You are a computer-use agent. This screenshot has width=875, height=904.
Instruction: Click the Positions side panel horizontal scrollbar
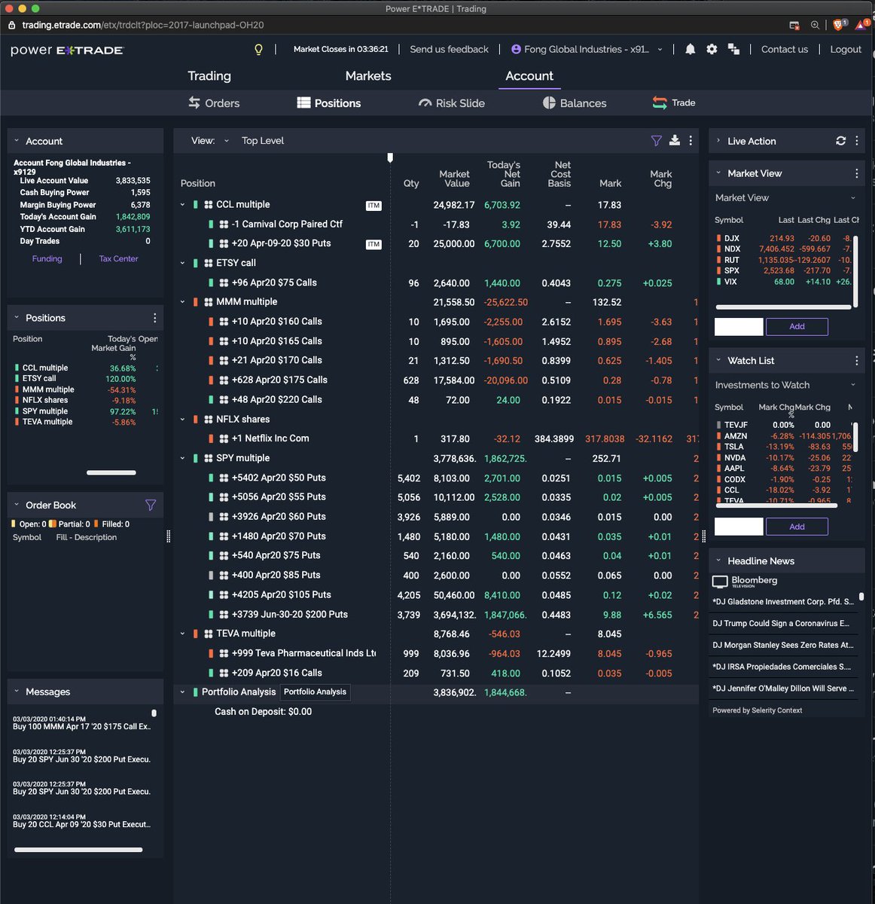click(111, 472)
